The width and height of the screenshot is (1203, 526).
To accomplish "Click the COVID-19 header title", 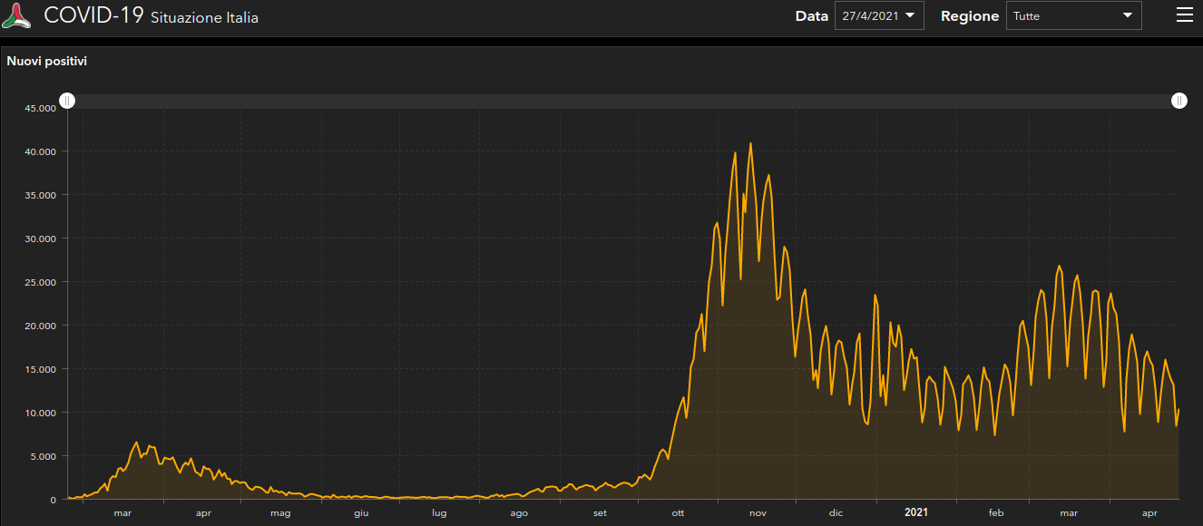I will click(x=93, y=15).
